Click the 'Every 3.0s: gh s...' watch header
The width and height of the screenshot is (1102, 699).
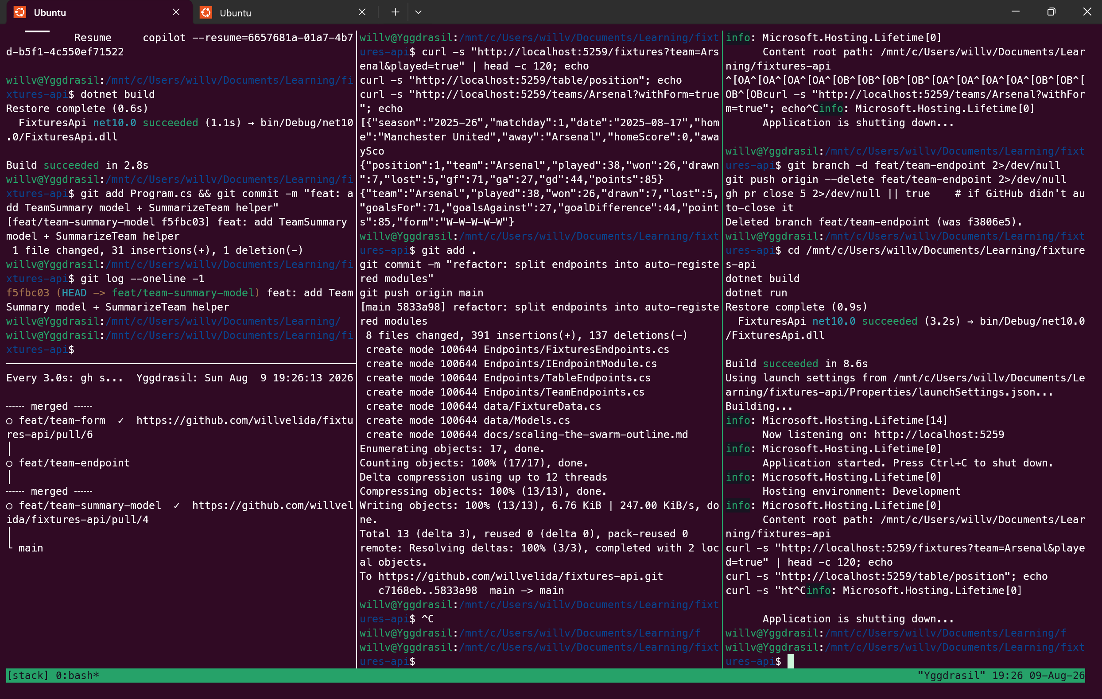click(65, 378)
